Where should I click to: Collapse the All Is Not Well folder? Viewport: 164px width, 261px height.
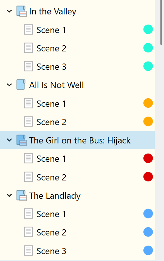point(9,85)
